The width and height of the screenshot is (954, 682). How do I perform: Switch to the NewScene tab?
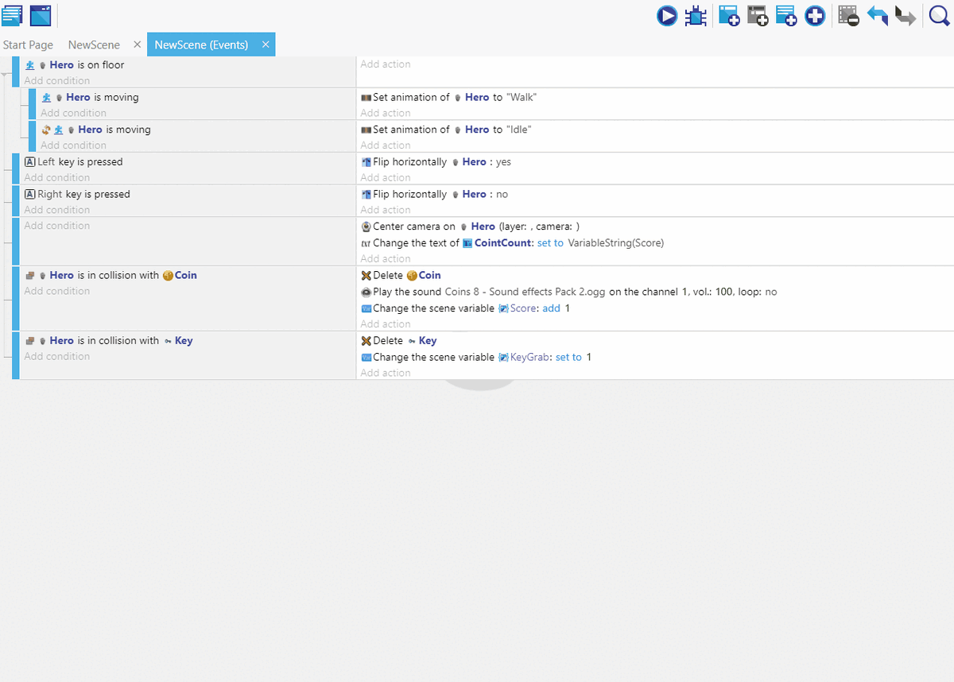[94, 45]
